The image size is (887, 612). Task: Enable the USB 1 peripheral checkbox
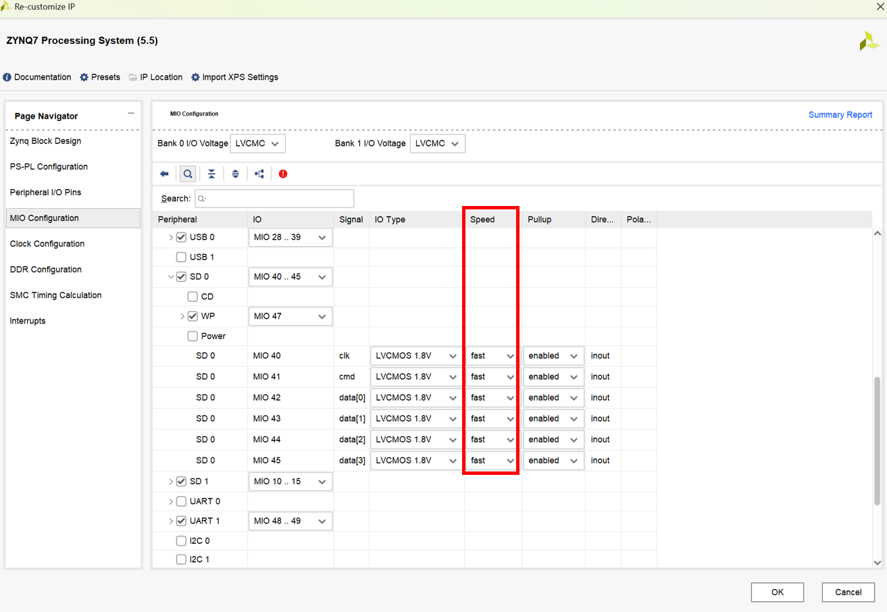tap(181, 257)
